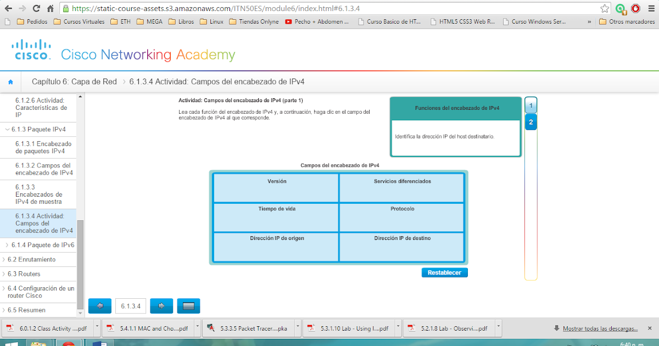The width and height of the screenshot is (659, 346).
Task: Open the green magnifier extension icon
Action: 621,8
